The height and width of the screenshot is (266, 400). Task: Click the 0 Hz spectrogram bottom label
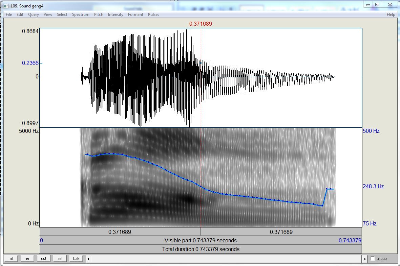click(34, 223)
